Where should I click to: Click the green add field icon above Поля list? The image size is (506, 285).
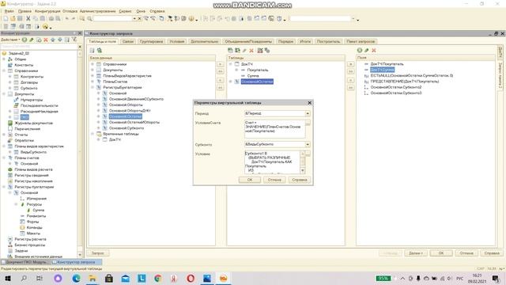[360, 51]
